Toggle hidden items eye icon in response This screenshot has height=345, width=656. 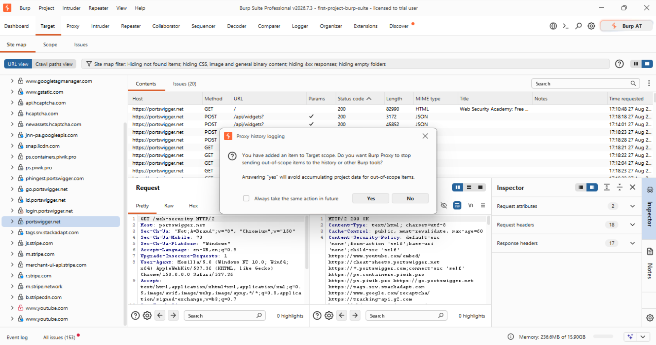tap(444, 205)
